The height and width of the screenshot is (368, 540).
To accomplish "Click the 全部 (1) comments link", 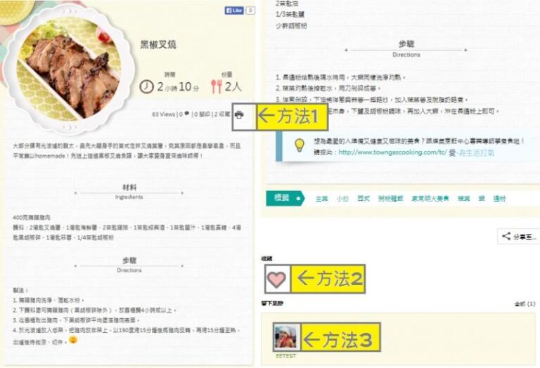I will click(x=525, y=304).
